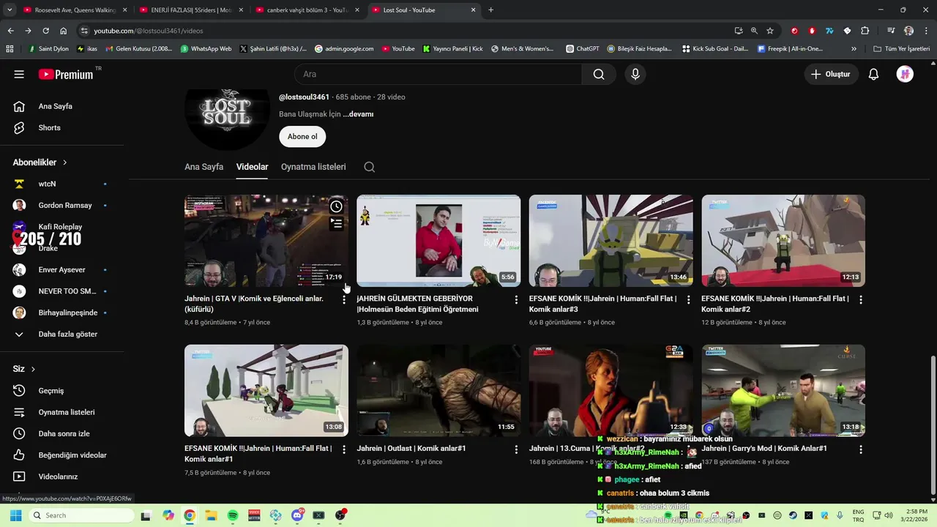
Task: Click the YouTube Premium logo
Action: coord(66,74)
